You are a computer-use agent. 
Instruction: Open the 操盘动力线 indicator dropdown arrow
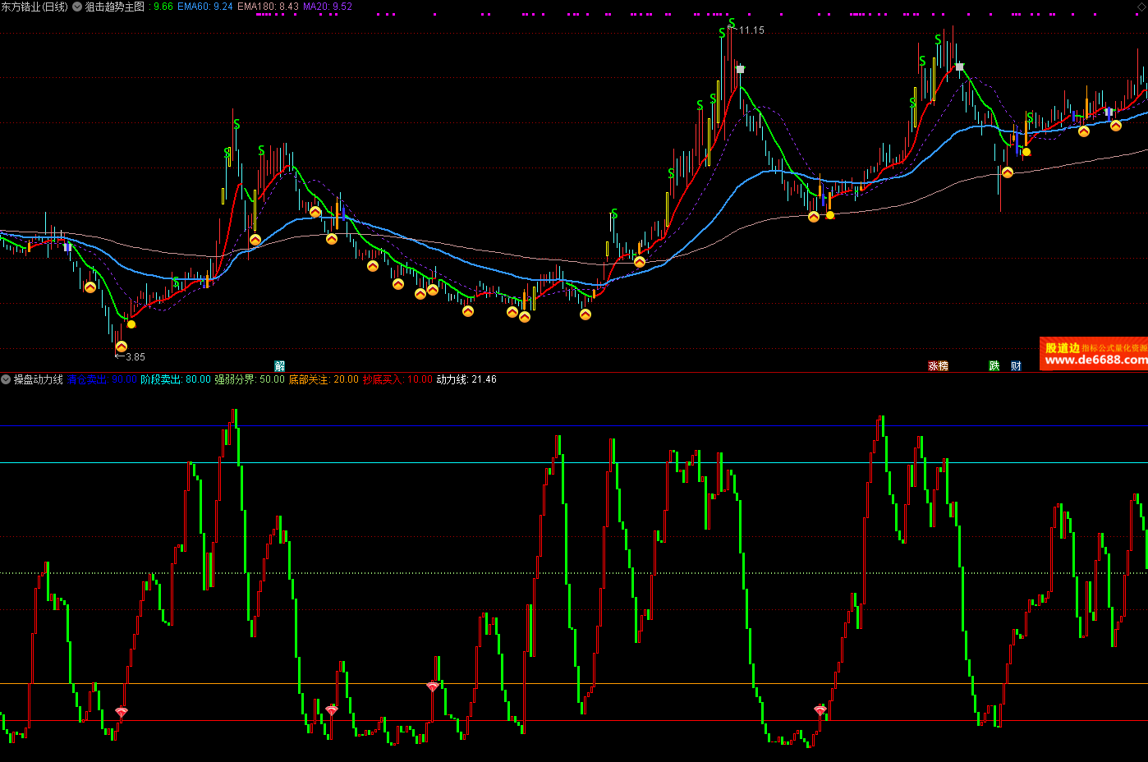click(x=7, y=379)
